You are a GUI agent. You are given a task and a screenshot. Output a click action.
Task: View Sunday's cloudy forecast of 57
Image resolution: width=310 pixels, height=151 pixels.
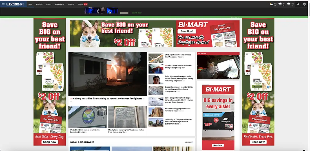pyautogui.click(x=291, y=4)
